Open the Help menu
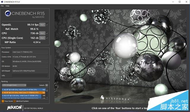This screenshot has width=190, height=112. 7,6
